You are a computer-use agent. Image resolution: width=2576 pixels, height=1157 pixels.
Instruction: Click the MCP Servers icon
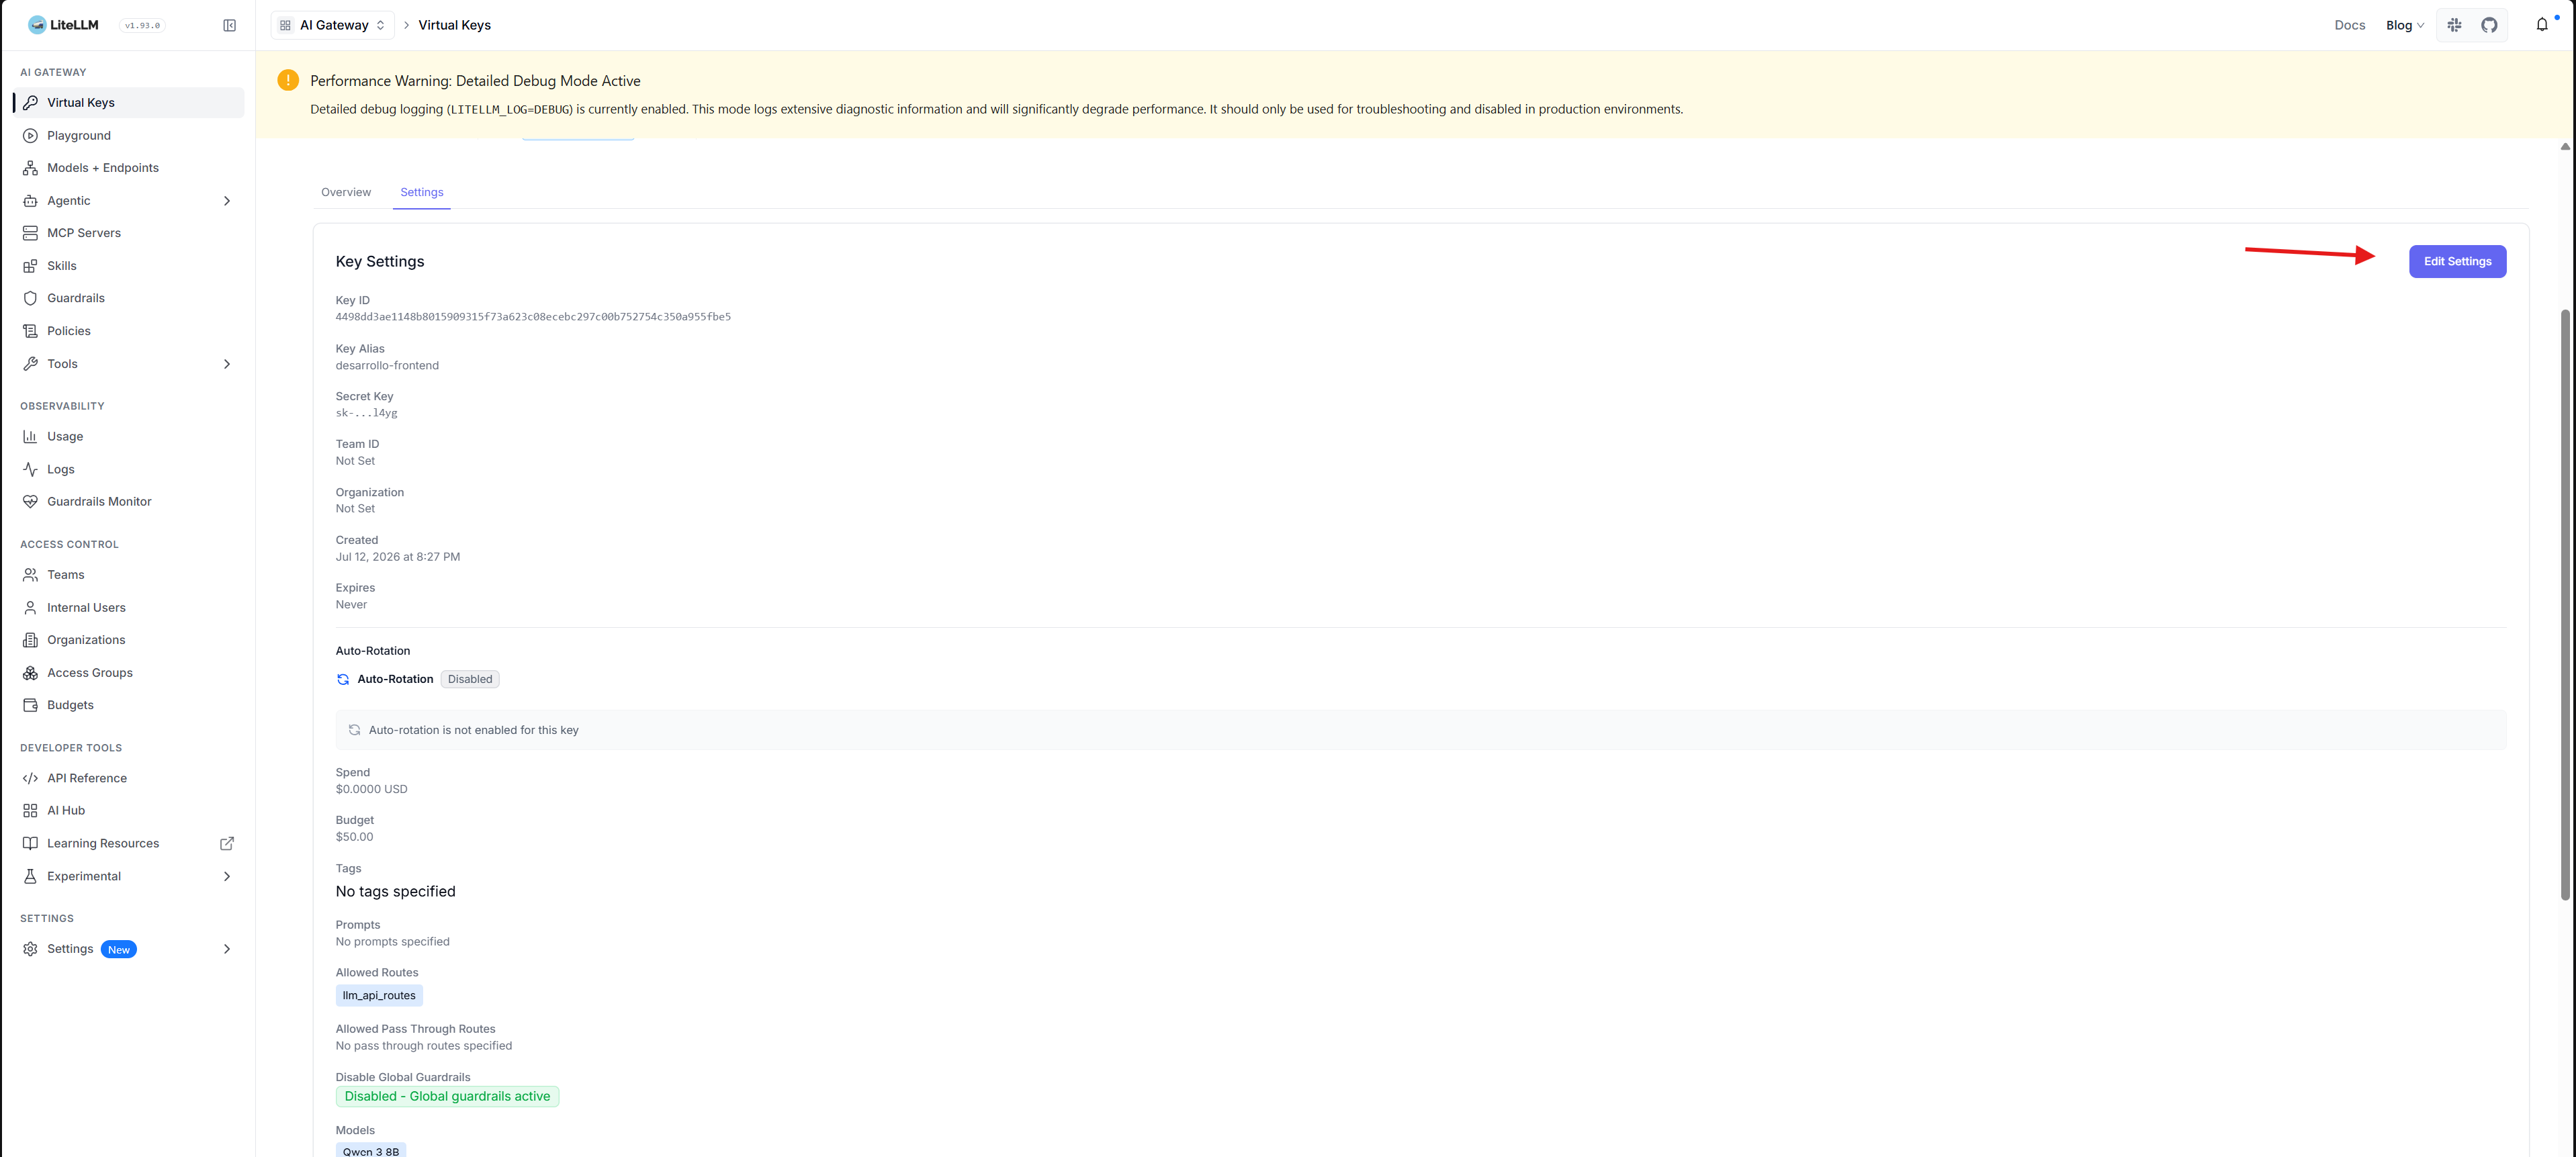click(x=30, y=233)
